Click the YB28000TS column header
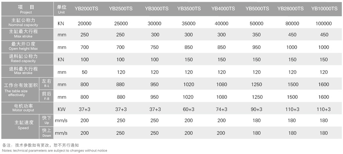Screen dimensions: 343x154 click(290, 8)
